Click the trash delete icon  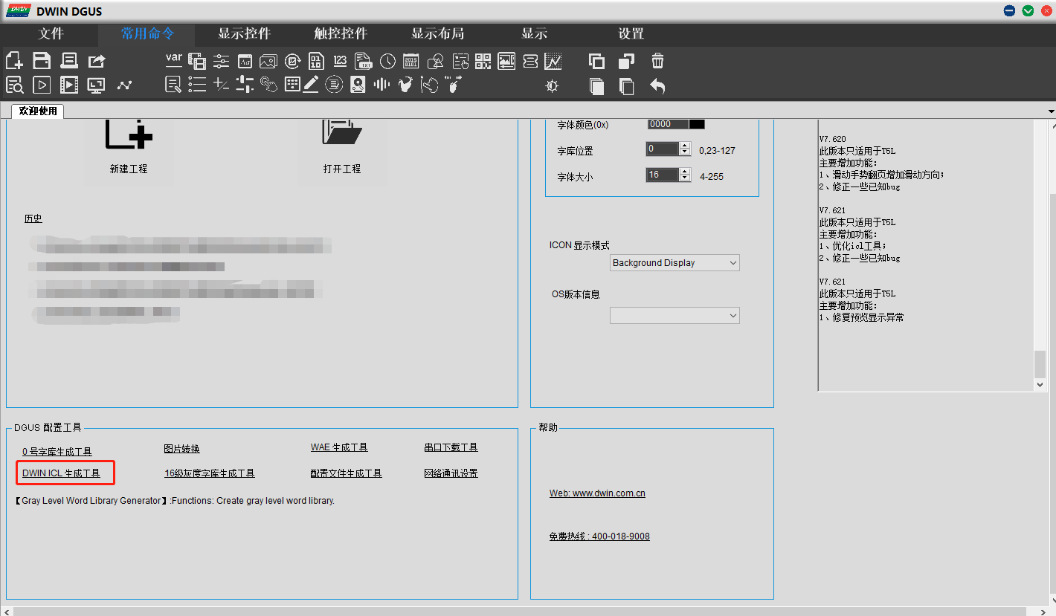pos(657,61)
